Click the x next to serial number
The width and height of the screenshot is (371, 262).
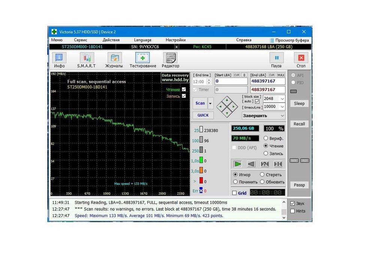pyautogui.click(x=177, y=47)
